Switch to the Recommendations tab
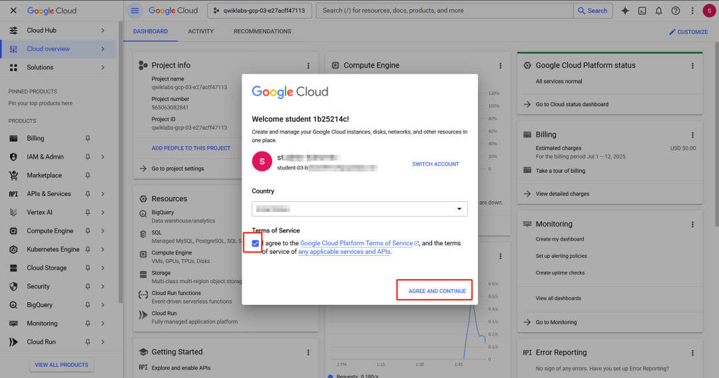 coord(262,32)
